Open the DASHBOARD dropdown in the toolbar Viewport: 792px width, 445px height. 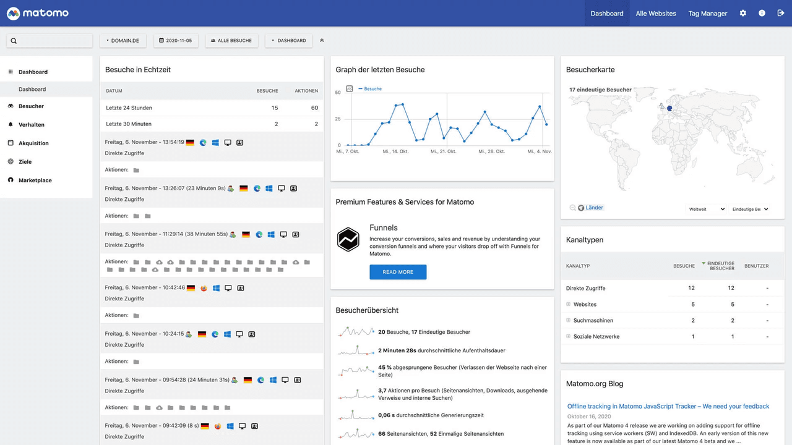(288, 41)
